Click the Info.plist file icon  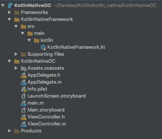(x=24, y=89)
